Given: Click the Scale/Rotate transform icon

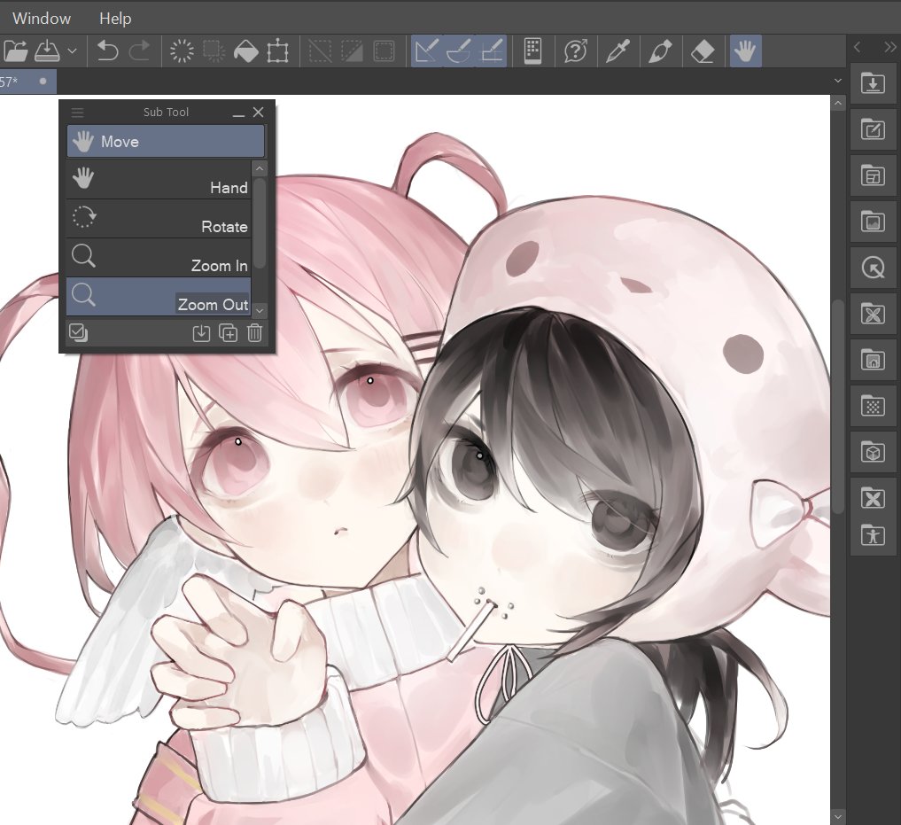Looking at the screenshot, I should (x=277, y=51).
